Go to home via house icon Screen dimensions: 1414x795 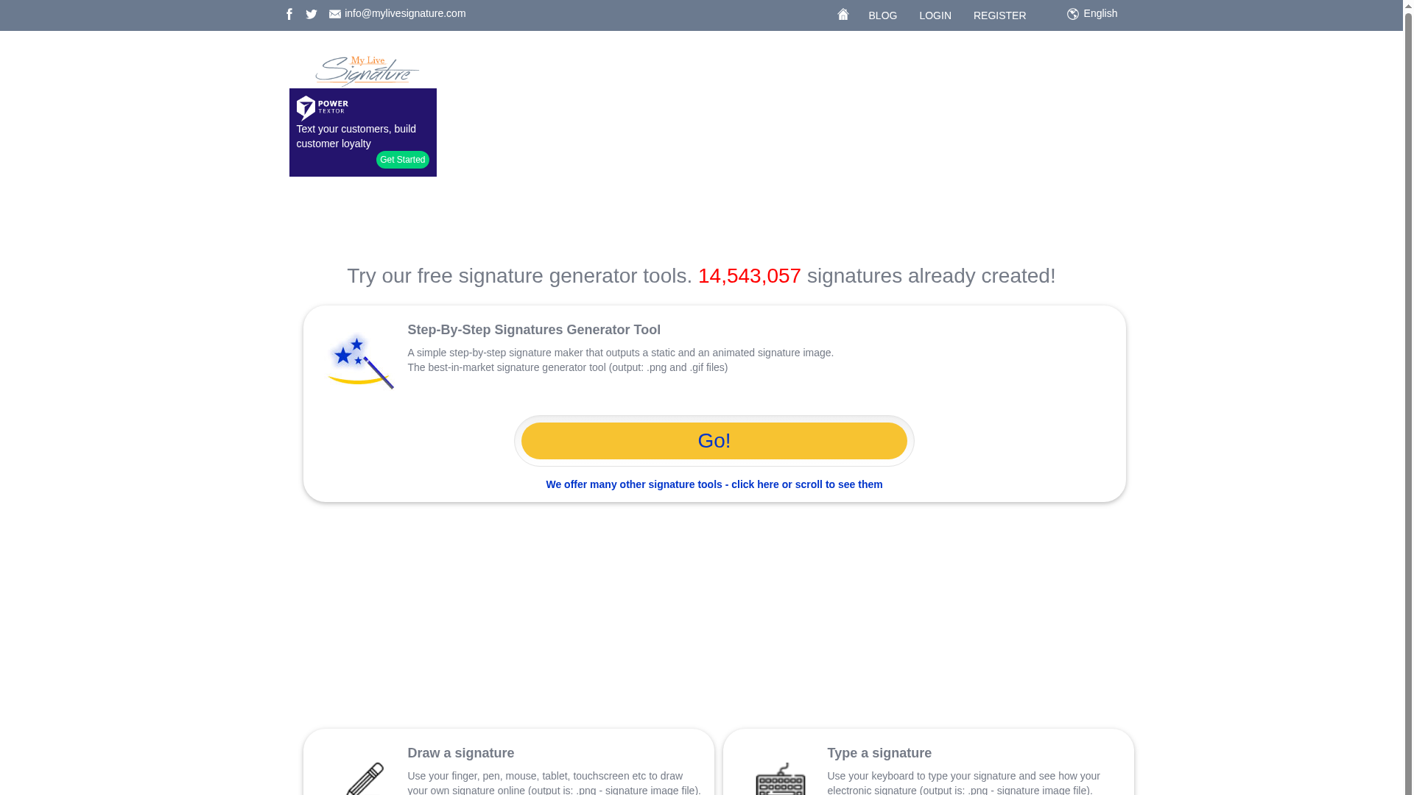(843, 14)
